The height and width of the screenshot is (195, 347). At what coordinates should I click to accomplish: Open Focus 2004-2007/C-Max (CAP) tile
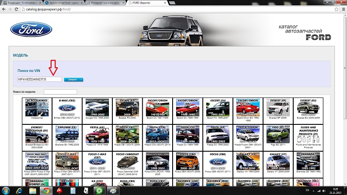37,165
